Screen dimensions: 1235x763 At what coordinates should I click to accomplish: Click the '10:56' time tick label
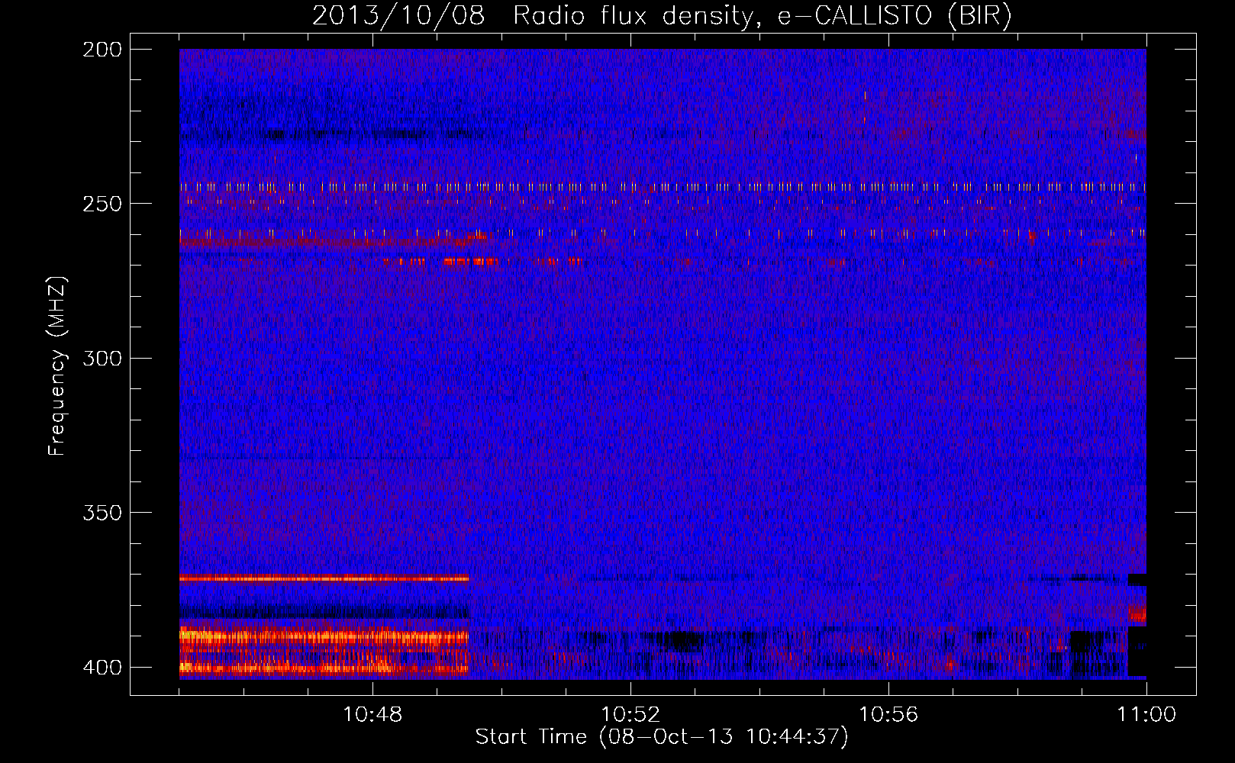(x=888, y=715)
